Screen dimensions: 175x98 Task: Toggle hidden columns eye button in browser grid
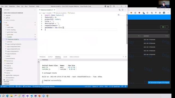(164, 27)
